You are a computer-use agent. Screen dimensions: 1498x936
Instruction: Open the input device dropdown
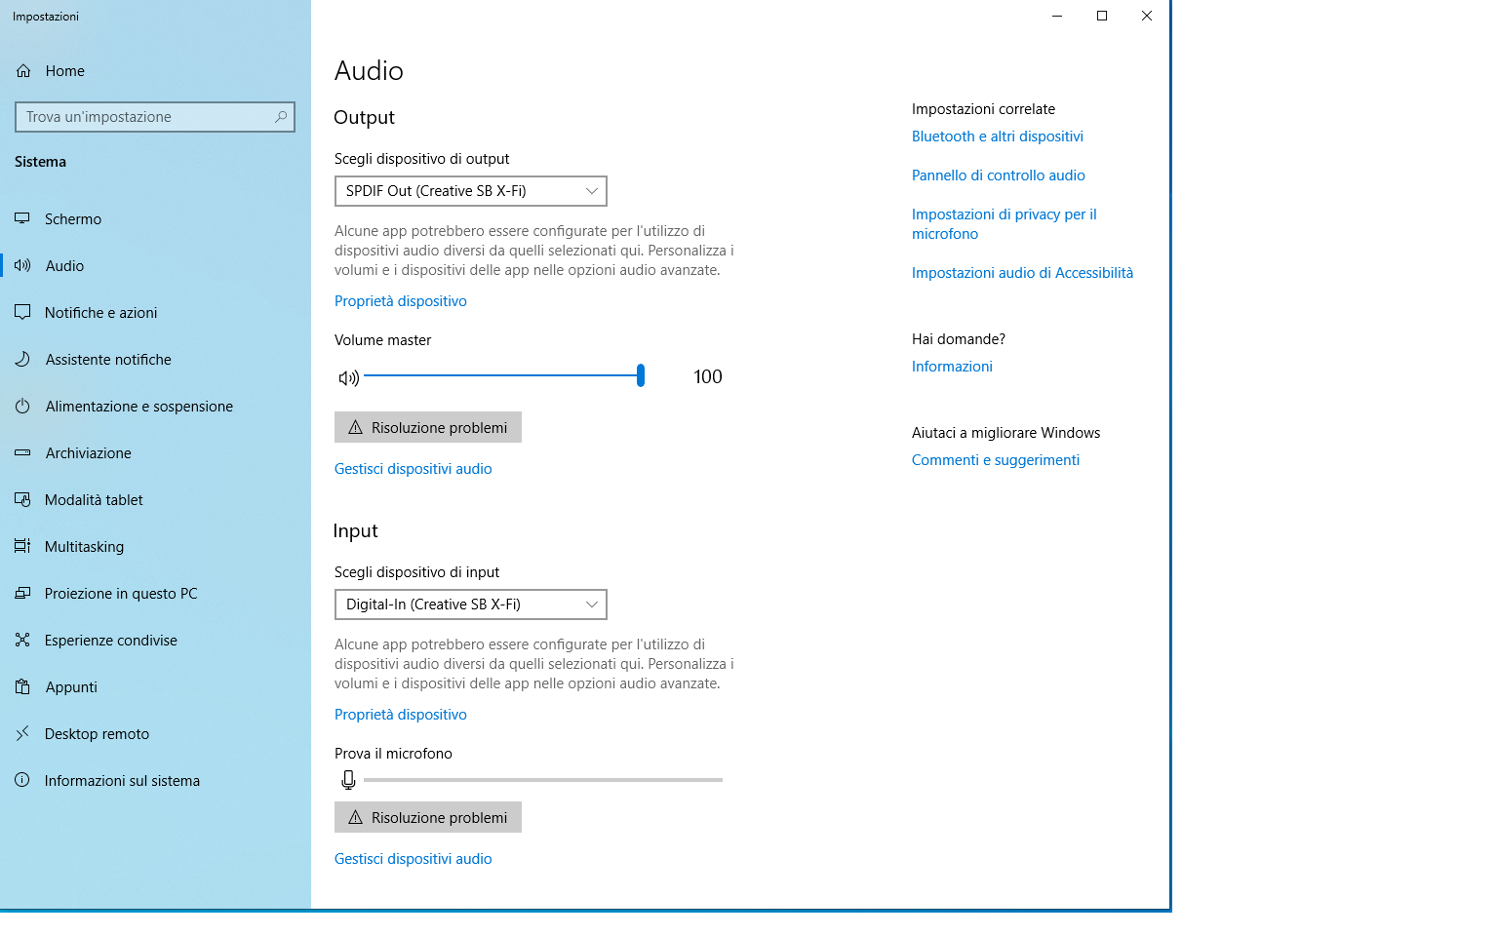[471, 604]
